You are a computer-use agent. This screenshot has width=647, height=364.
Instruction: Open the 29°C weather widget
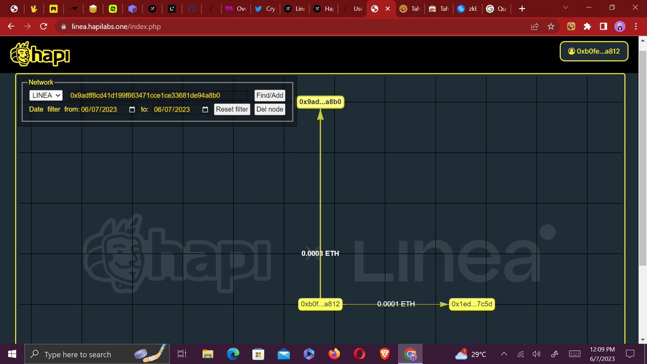[x=471, y=354]
